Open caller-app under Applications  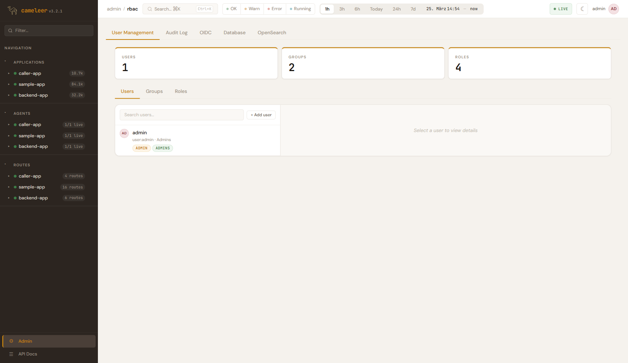(30, 74)
